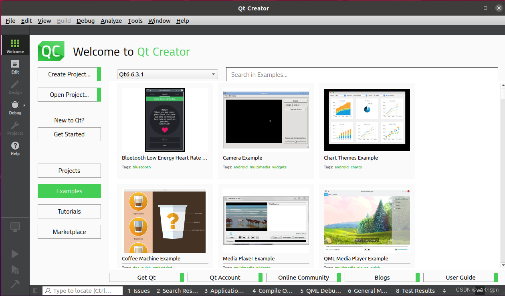The width and height of the screenshot is (505, 296).
Task: Click the Open Project button
Action: coord(69,95)
